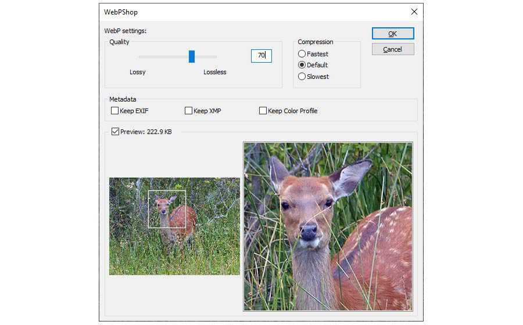The width and height of the screenshot is (523, 325).
Task: Focus the quality value field showing 70
Action: coord(261,56)
